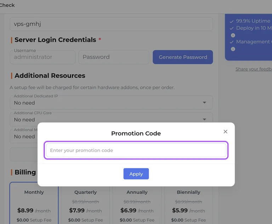Click the Server Login Credentials heading
Image resolution: width=272 pixels, height=224 pixels.
[55, 40]
